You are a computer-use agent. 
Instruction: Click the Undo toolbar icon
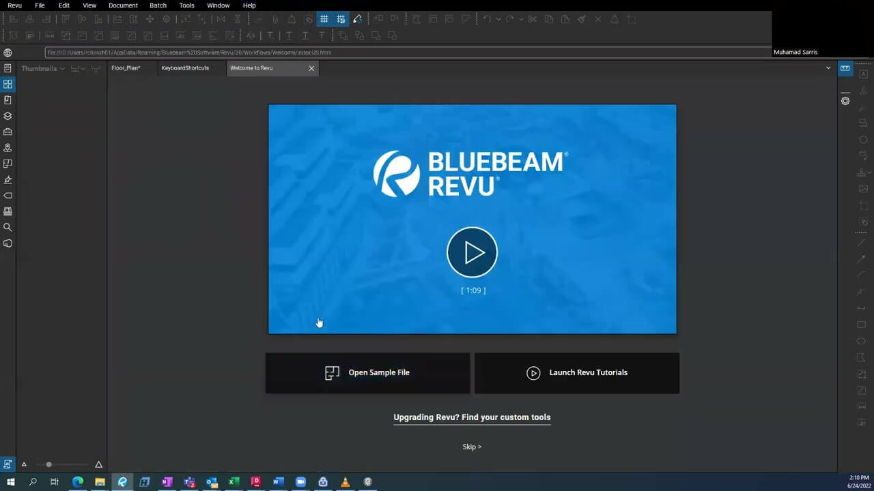(x=487, y=19)
